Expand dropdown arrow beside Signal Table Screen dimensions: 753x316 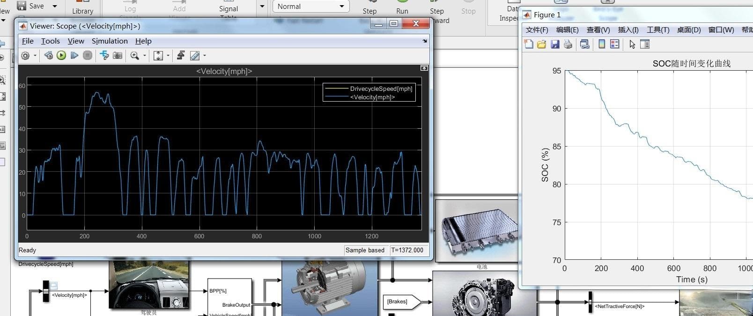(262, 6)
